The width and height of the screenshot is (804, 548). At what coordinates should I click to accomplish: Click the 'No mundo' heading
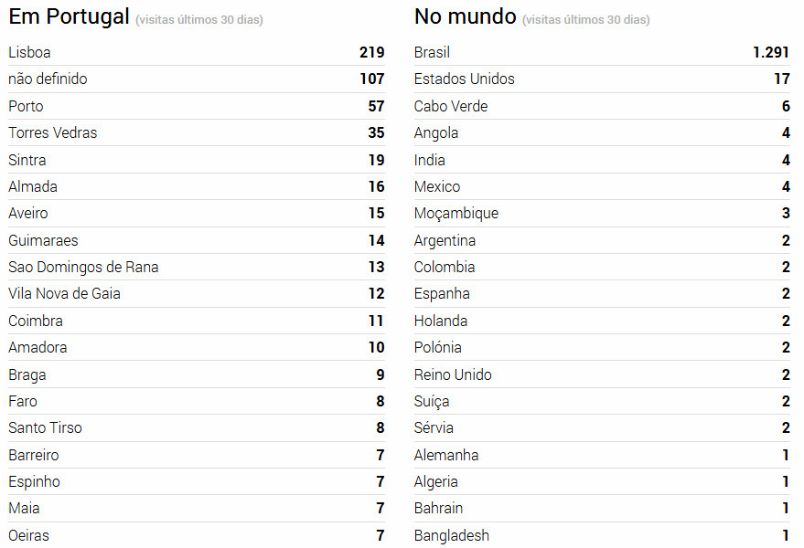466,16
